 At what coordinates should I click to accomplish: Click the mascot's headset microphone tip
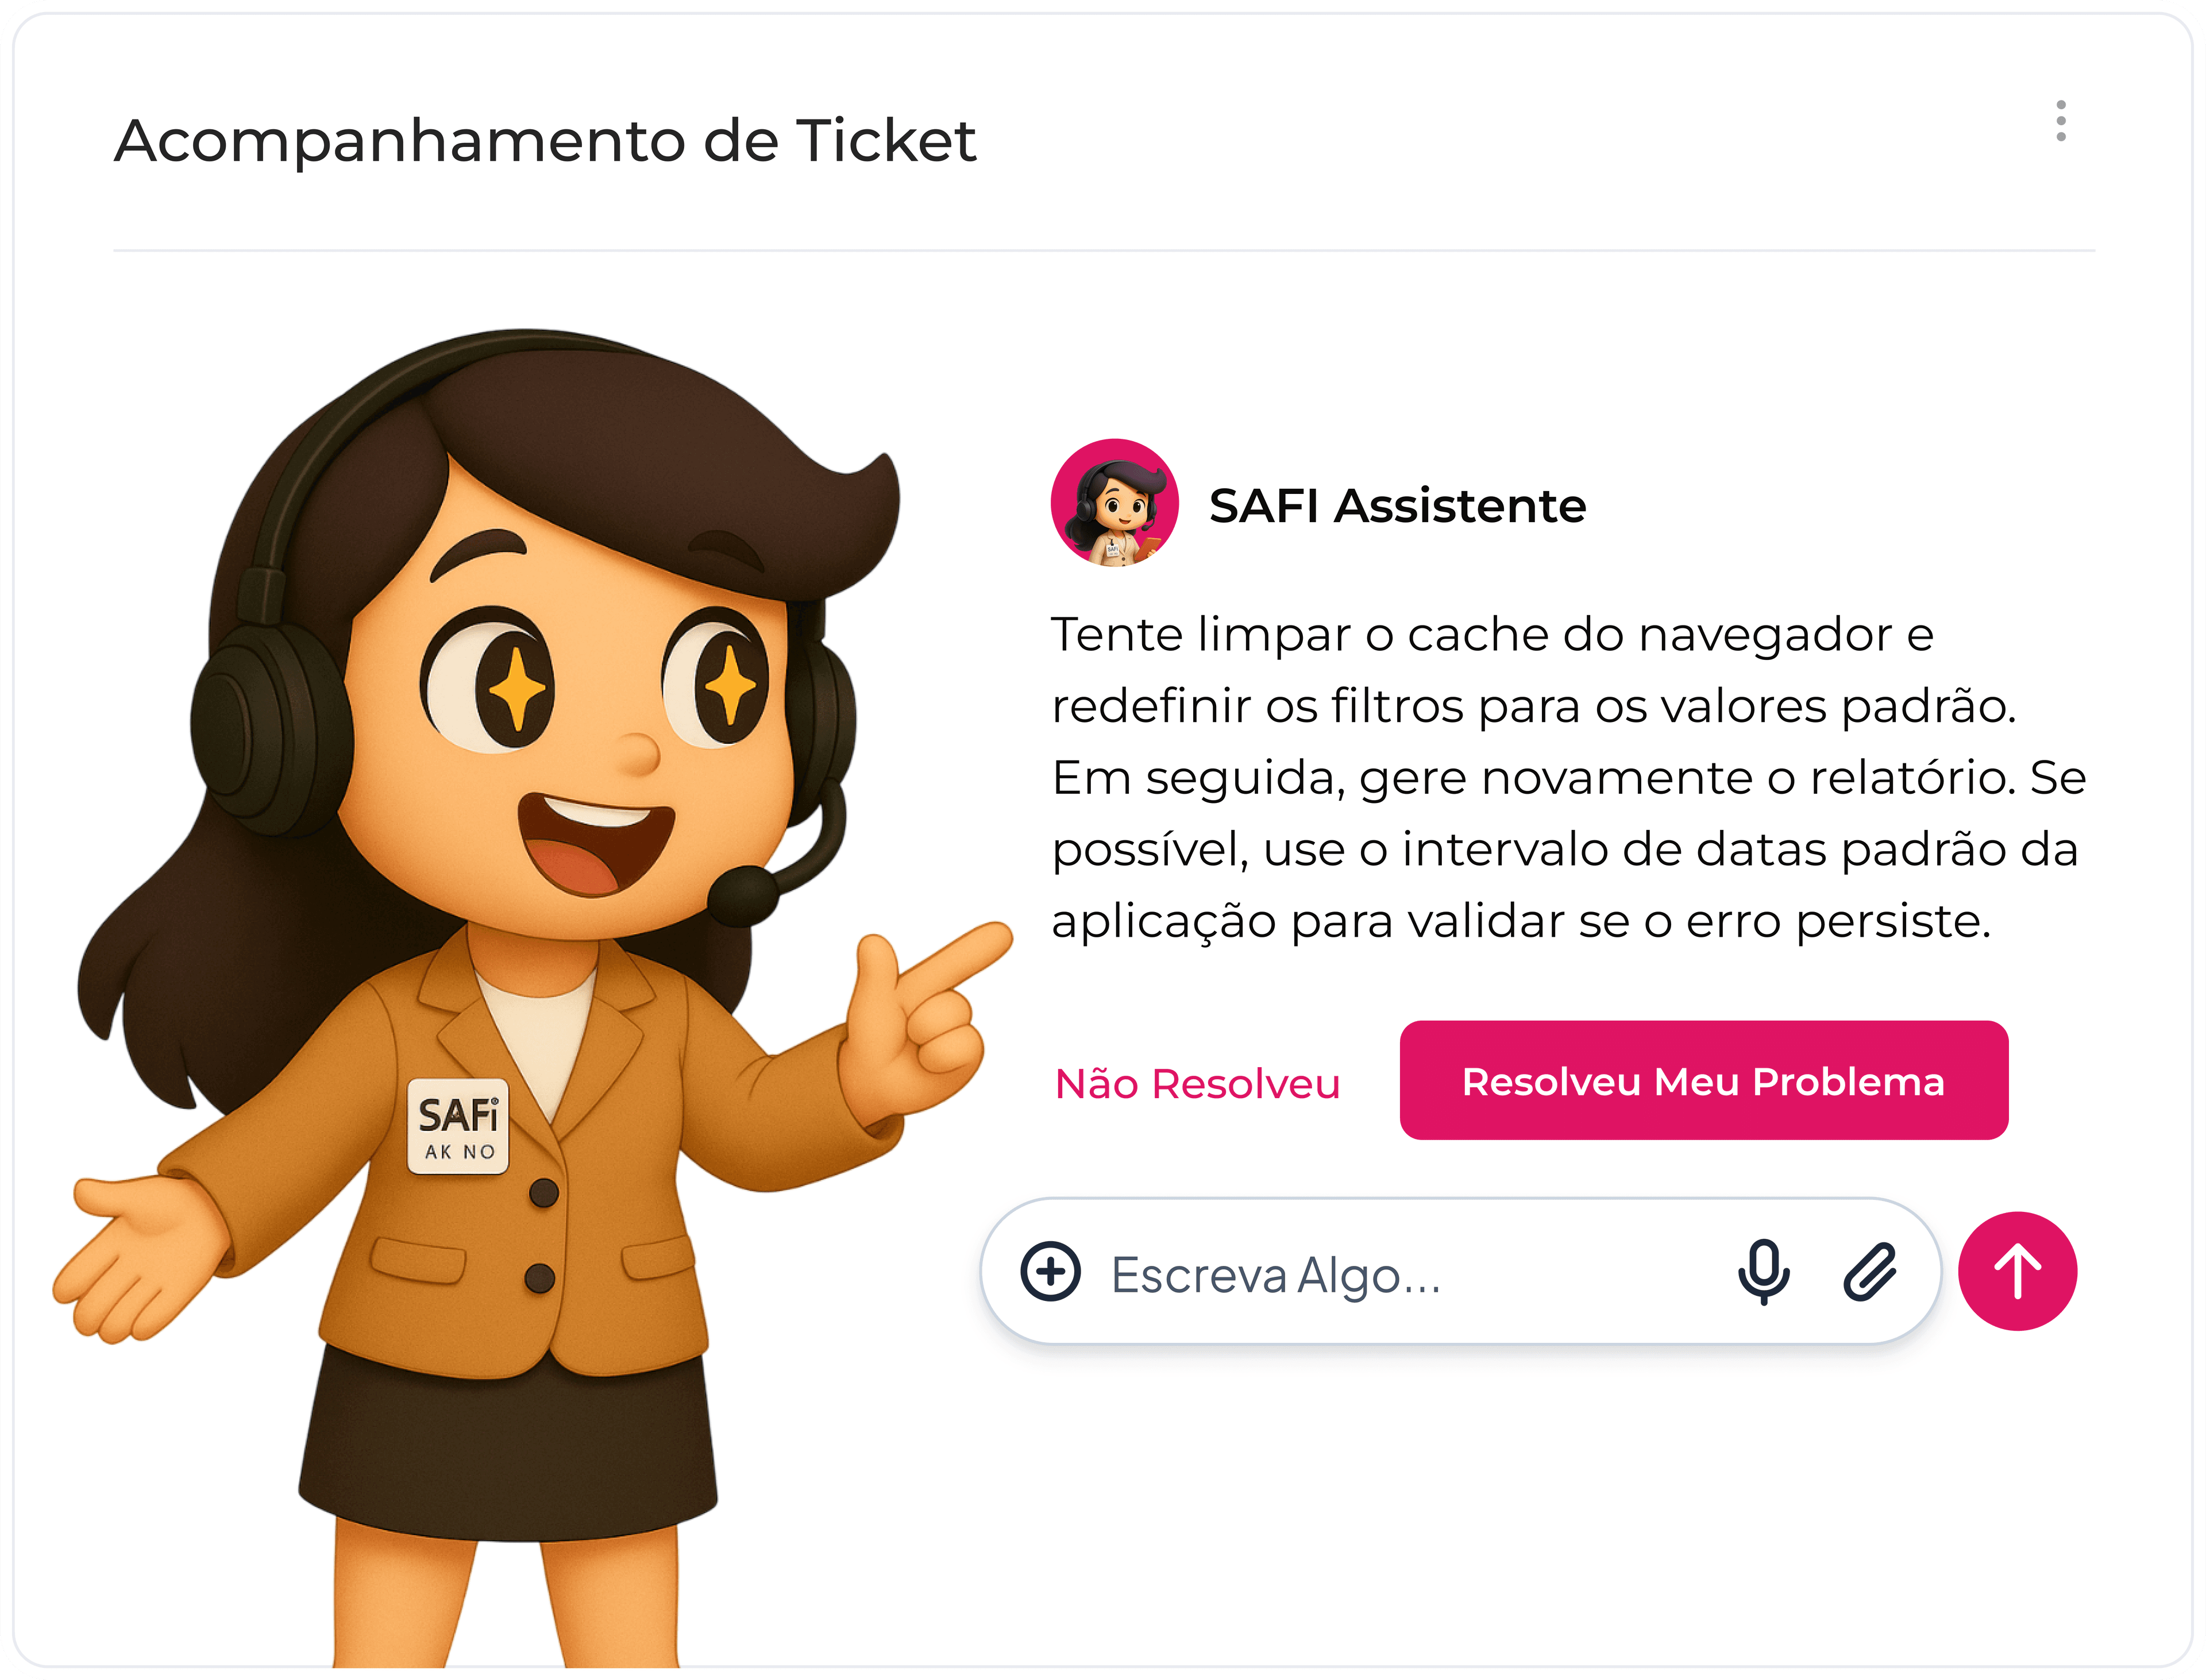(741, 895)
